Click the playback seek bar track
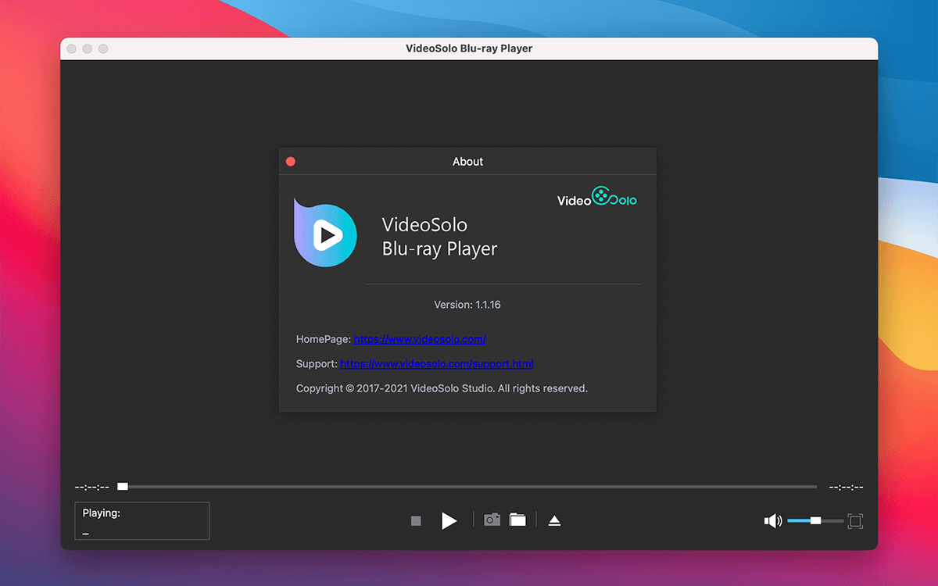 (467, 487)
